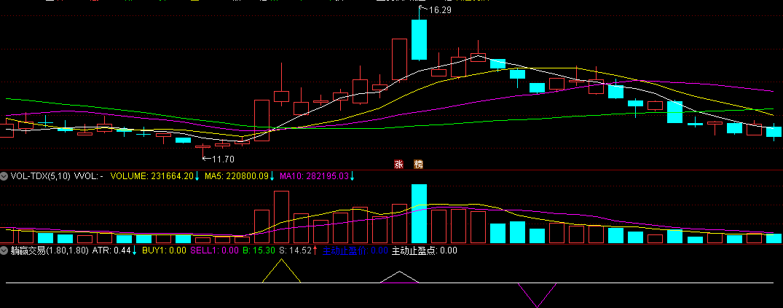Click the WOL: - label
The height and width of the screenshot is (308, 783).
pyautogui.click(x=89, y=175)
